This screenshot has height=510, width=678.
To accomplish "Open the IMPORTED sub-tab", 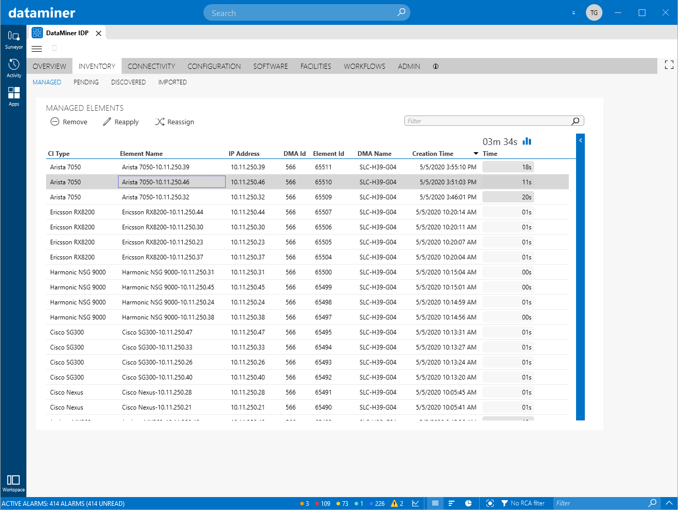I will (172, 82).
